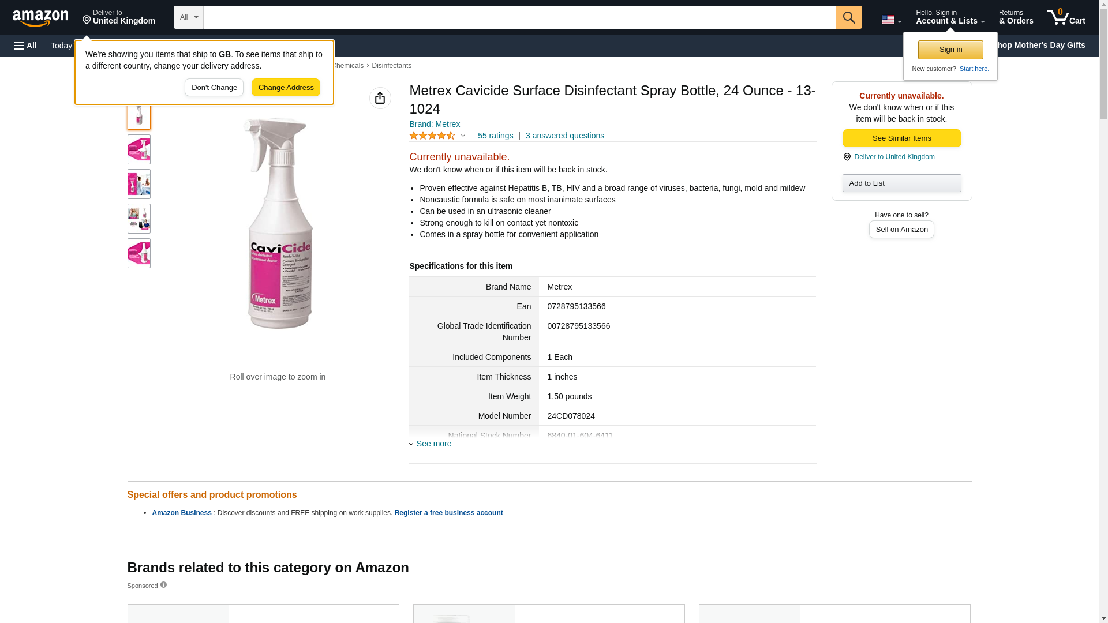Click the Amazon logo

pos(40,18)
